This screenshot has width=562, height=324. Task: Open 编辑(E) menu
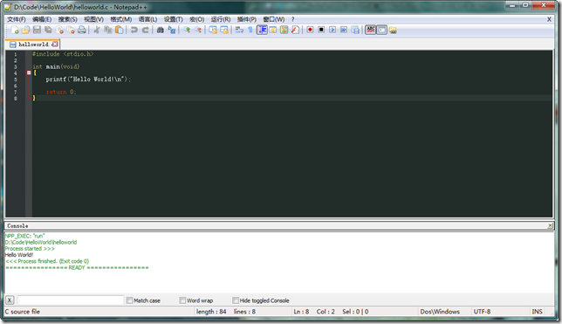pos(42,19)
